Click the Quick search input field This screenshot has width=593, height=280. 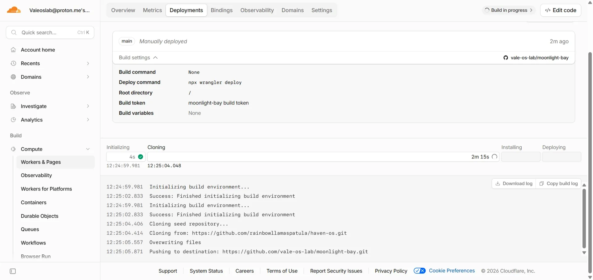tap(50, 32)
